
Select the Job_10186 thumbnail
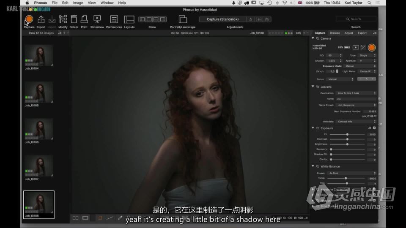(x=39, y=129)
